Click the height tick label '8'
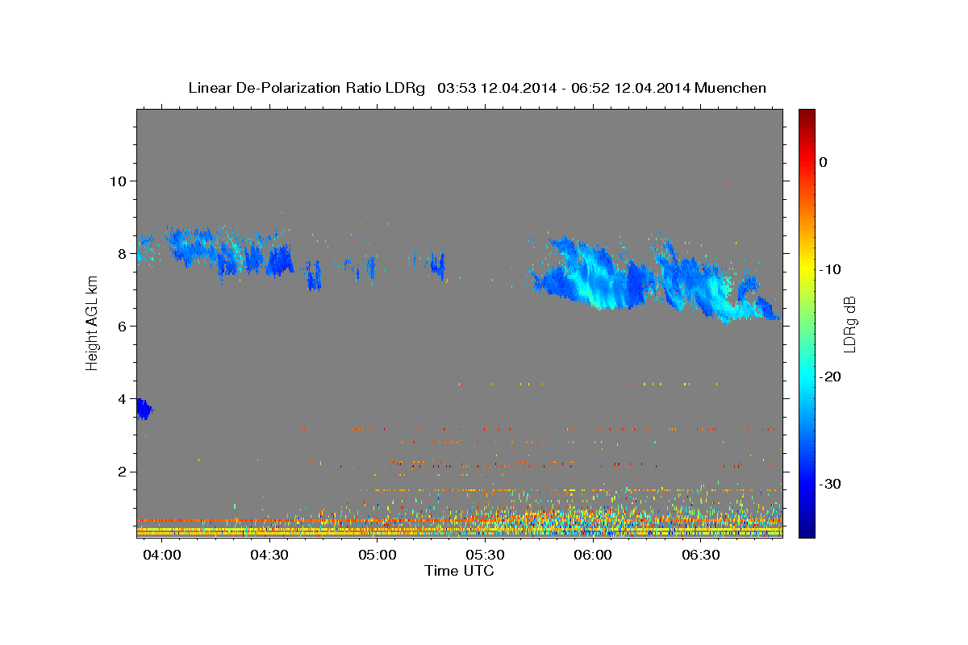The width and height of the screenshot is (968, 645). click(123, 253)
